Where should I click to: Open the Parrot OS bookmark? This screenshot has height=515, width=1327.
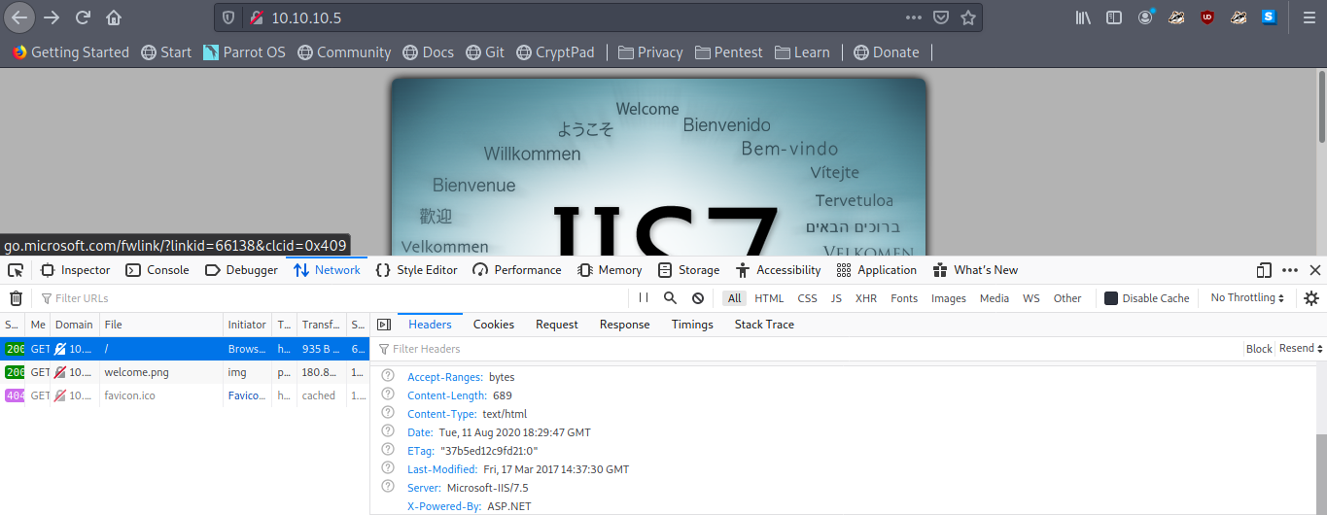[x=244, y=52]
